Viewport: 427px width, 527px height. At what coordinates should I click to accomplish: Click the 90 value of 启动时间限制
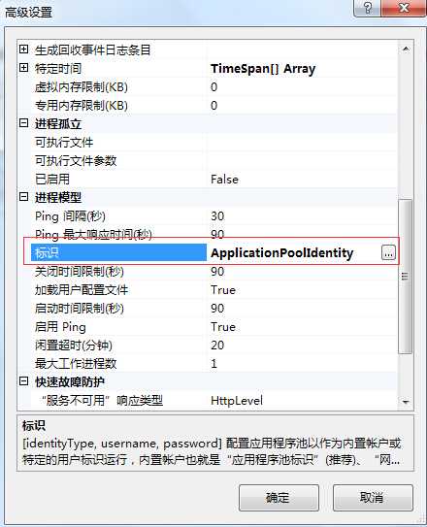tap(217, 309)
